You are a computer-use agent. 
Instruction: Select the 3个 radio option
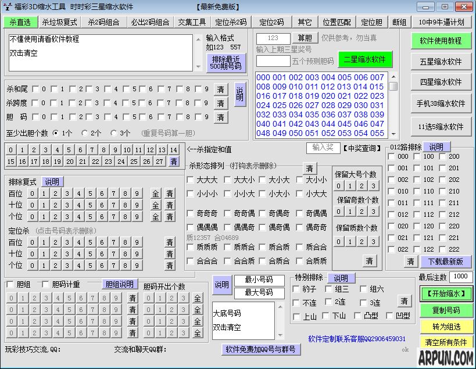(x=114, y=133)
